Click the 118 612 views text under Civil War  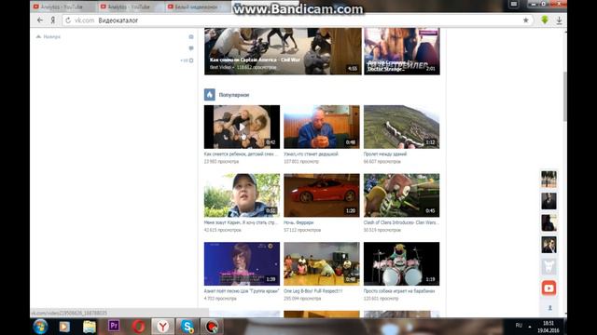tap(257, 67)
